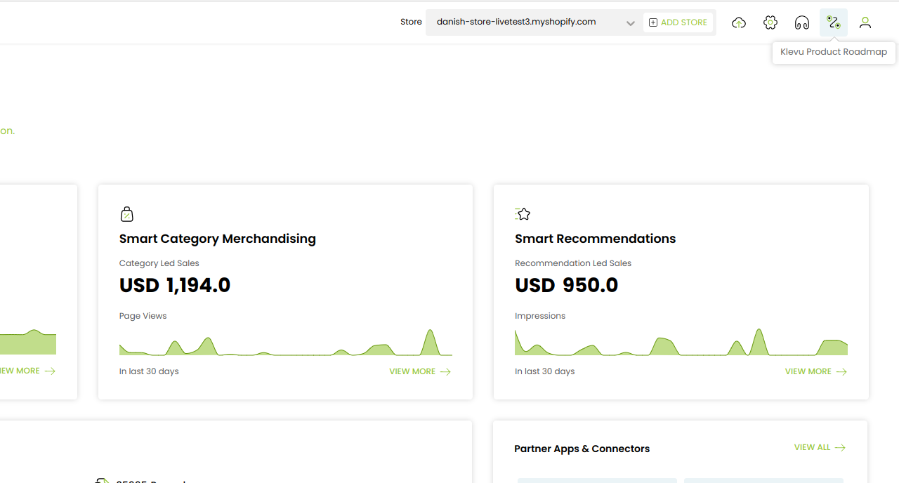
Task: Click View More under Smart Recommendations
Action: click(815, 371)
